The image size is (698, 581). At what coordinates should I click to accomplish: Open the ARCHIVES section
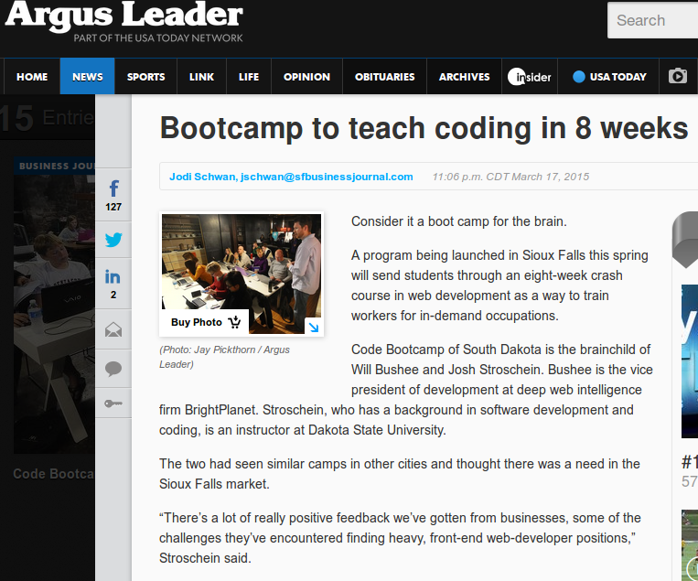(465, 77)
